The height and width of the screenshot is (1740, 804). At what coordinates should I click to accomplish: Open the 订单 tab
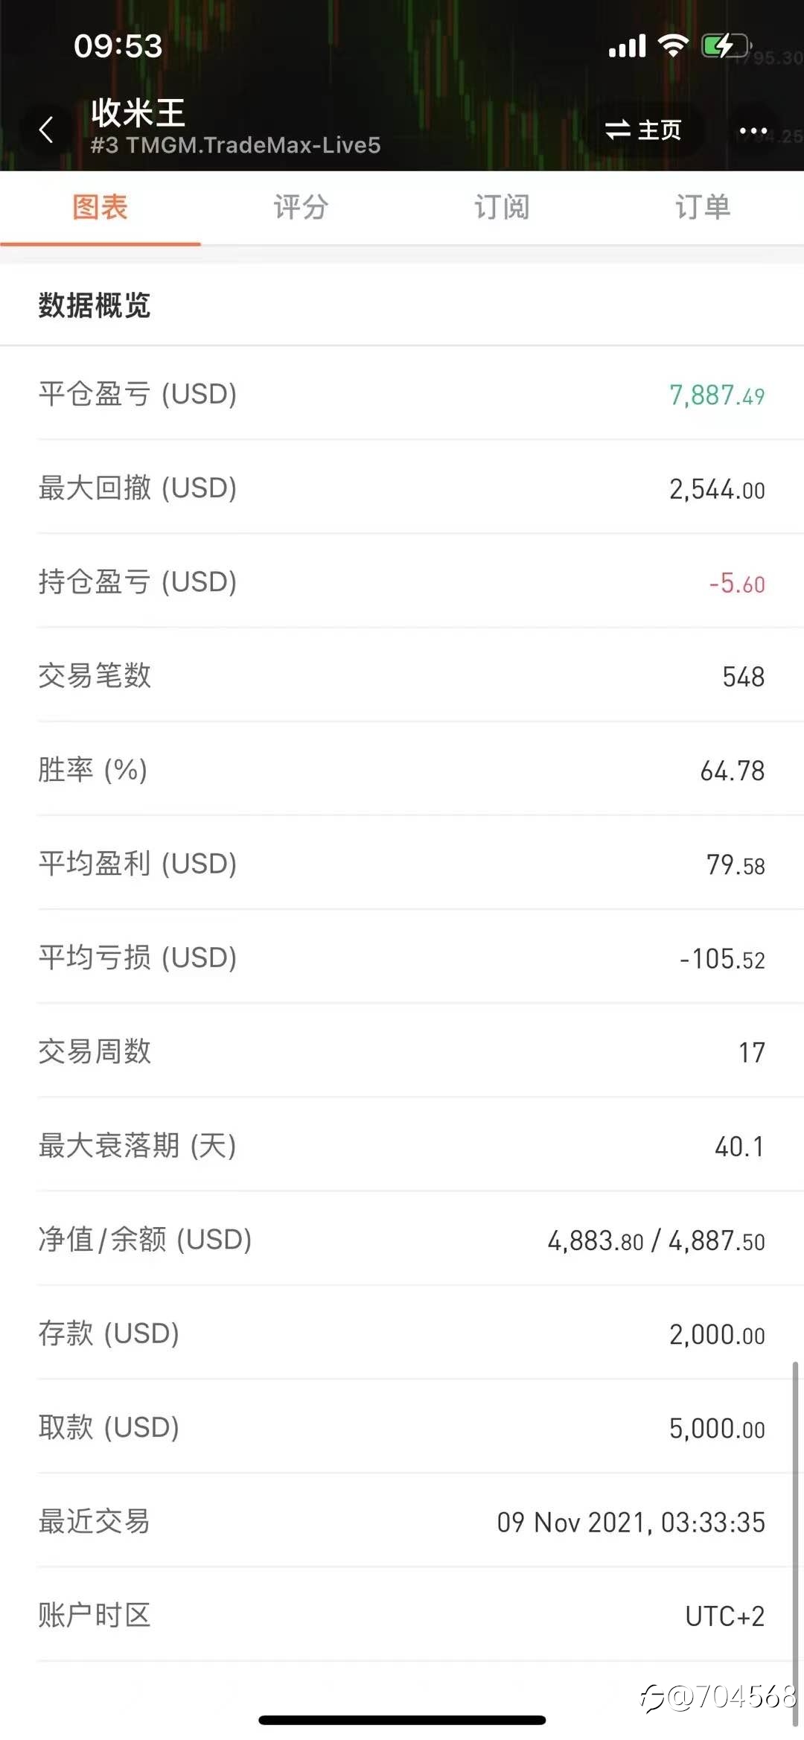(x=703, y=207)
